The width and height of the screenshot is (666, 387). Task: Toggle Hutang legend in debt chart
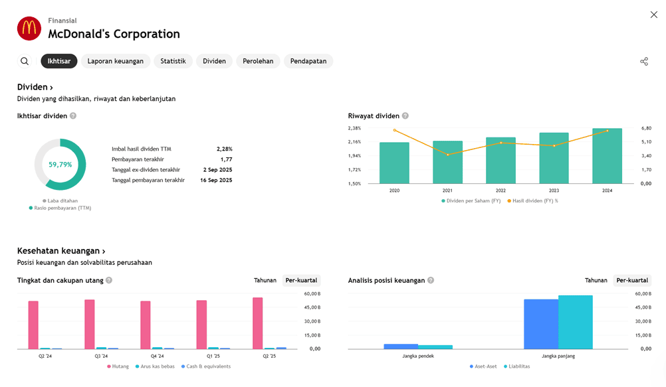tap(118, 366)
